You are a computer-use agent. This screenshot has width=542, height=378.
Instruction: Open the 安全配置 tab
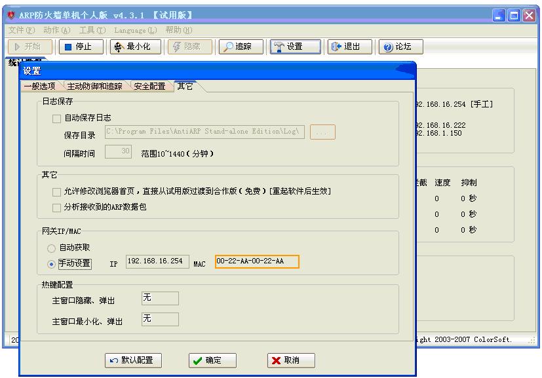[149, 86]
